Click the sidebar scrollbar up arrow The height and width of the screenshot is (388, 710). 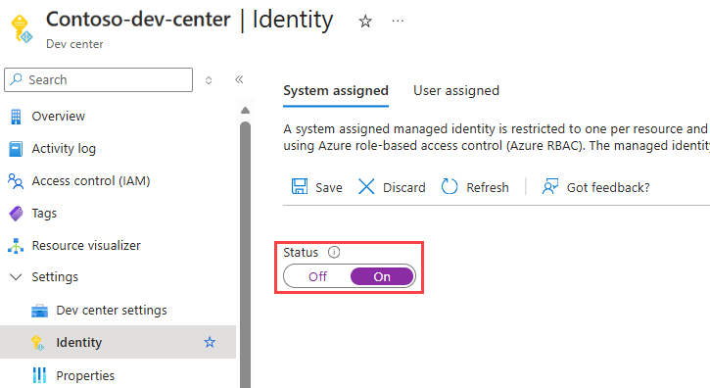pos(246,110)
